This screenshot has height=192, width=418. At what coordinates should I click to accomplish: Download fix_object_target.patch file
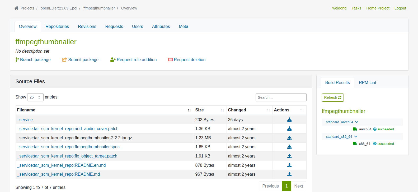pos(289,156)
